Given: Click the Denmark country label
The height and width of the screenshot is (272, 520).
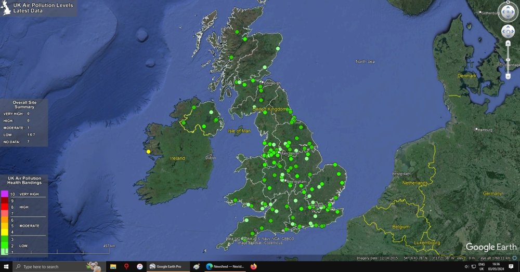Looking at the screenshot, I should tap(467, 76).
